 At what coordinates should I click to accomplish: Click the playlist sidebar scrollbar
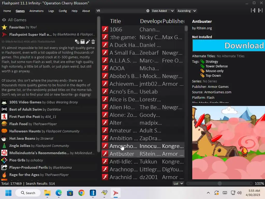point(99,84)
